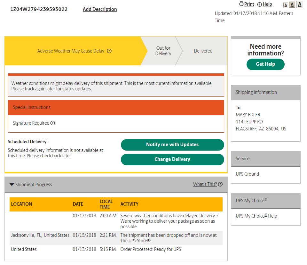Click the Severe weather conditions delayed delivery activity
The image size is (307, 265).
pos(169,221)
